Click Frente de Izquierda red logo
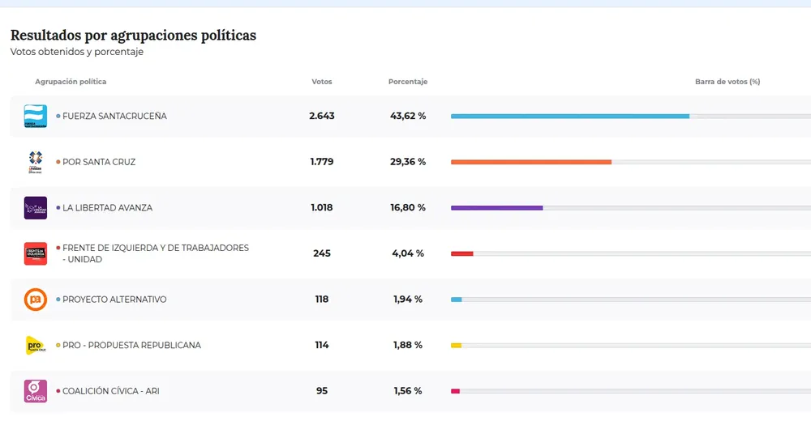Screen dimensions: 811x421 (x=36, y=253)
